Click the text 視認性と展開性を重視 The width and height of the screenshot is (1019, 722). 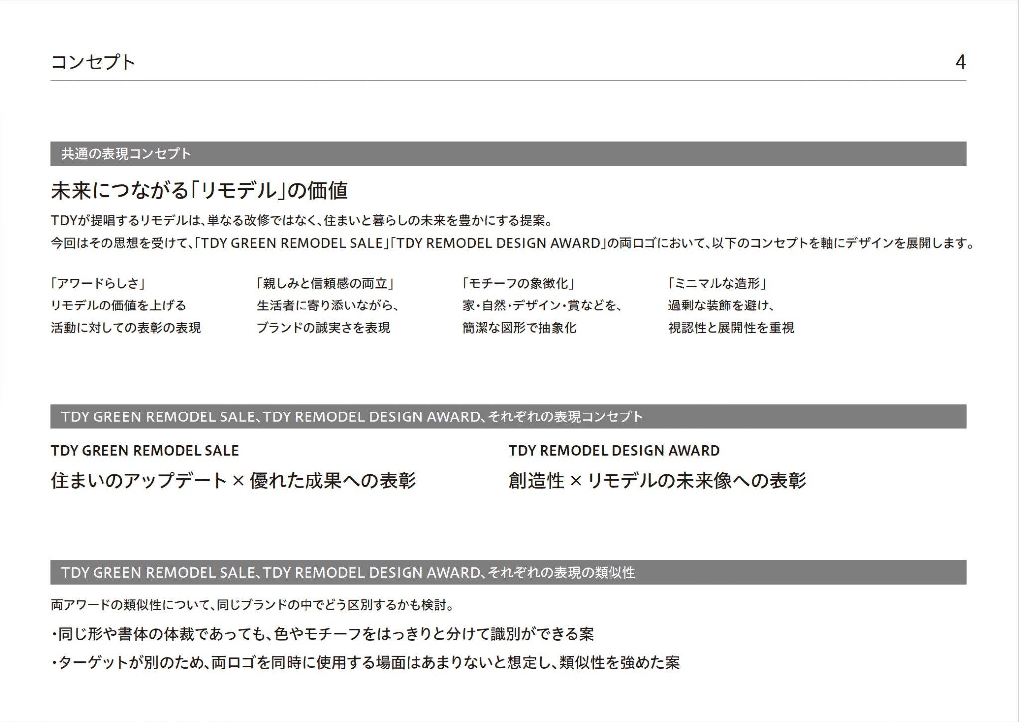pos(731,328)
